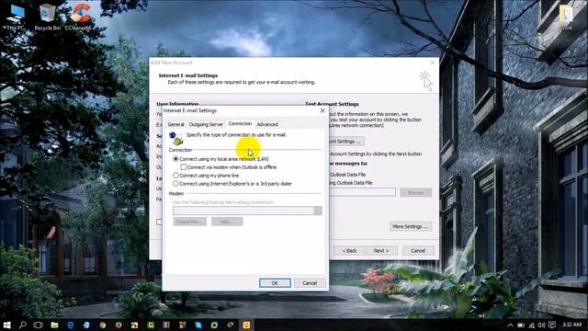The height and width of the screenshot is (331, 588).
Task: Select the Work folder on the desktop
Action: coord(566,17)
